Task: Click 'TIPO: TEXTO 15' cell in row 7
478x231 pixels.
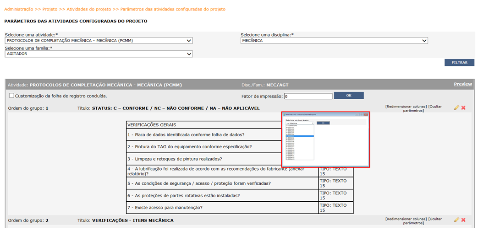Action: (336, 208)
